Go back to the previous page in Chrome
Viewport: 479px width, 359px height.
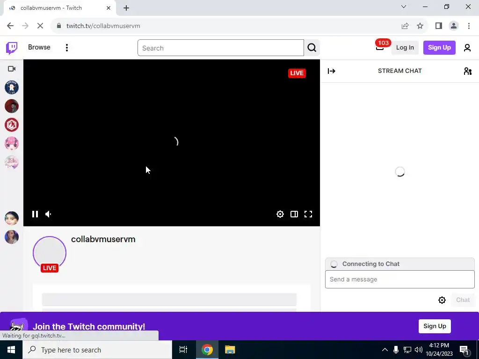click(10, 26)
